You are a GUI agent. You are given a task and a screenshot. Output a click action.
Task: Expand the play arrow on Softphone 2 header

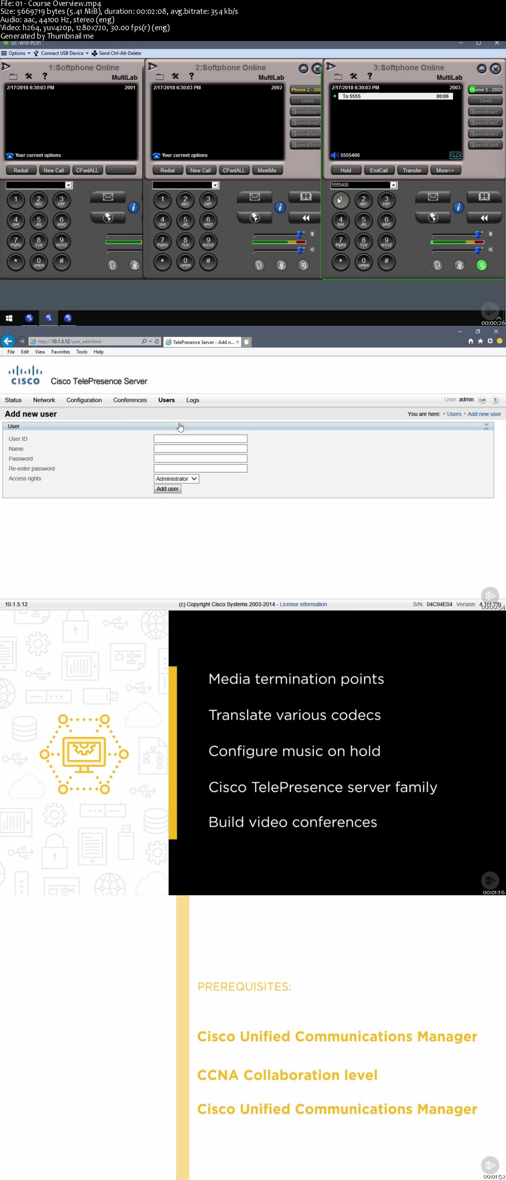(153, 66)
